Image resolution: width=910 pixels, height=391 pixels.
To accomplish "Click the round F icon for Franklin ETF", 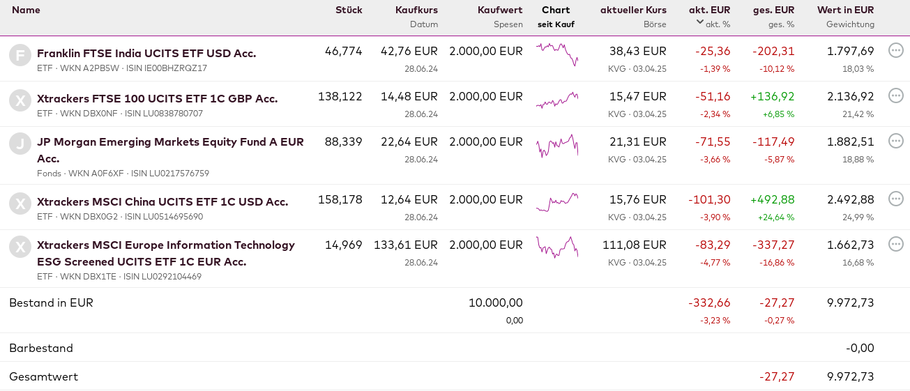I will tap(20, 55).
